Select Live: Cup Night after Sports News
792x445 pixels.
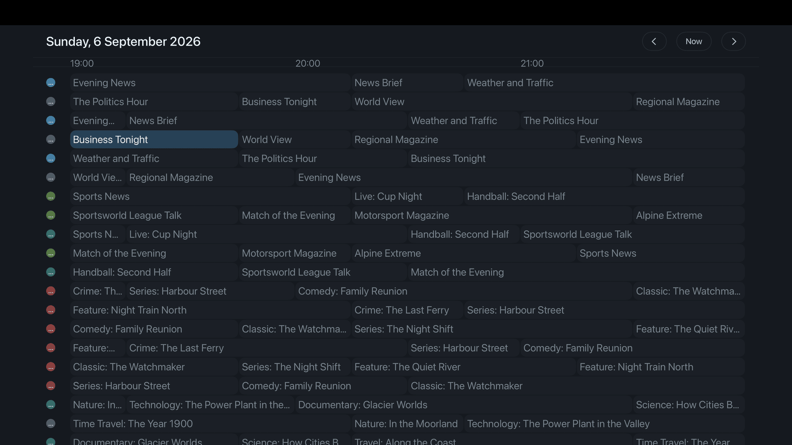[407, 196]
